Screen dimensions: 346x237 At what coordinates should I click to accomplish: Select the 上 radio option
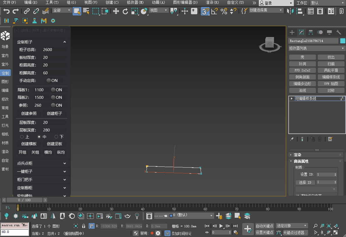tap(22, 137)
